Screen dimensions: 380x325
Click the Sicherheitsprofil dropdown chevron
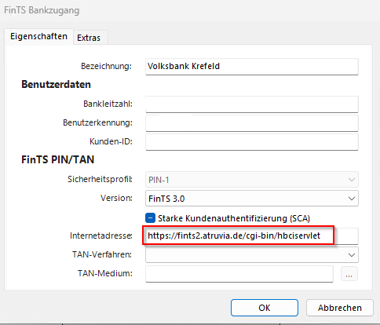(352, 180)
